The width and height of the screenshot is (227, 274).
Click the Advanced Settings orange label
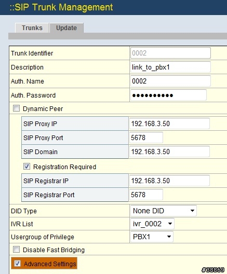(50, 264)
